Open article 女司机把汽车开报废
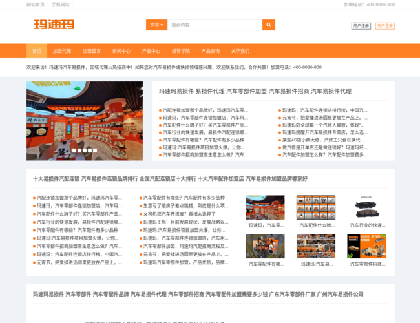Image resolution: width=420 pixels, height=323 pixels. coord(180,214)
